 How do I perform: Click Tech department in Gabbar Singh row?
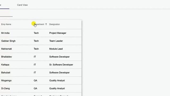[36, 41]
